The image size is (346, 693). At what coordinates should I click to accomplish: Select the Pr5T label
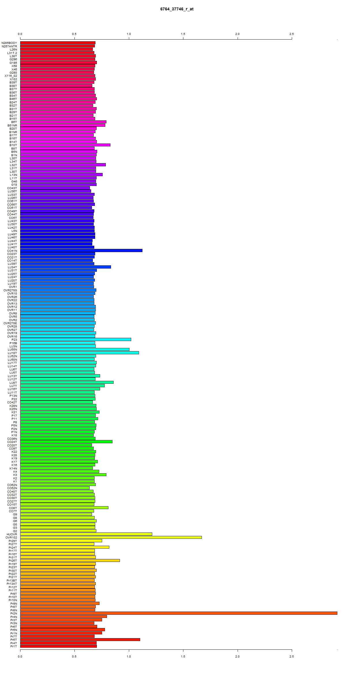(14, 640)
